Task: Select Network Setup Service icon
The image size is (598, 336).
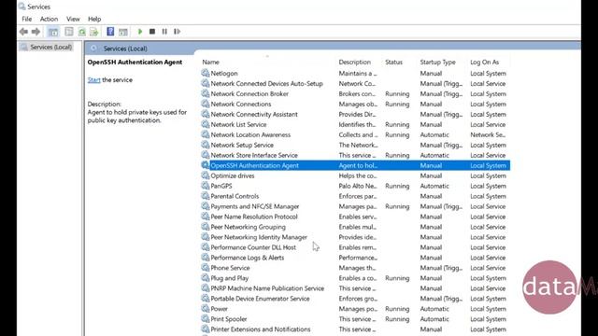Action: click(206, 145)
